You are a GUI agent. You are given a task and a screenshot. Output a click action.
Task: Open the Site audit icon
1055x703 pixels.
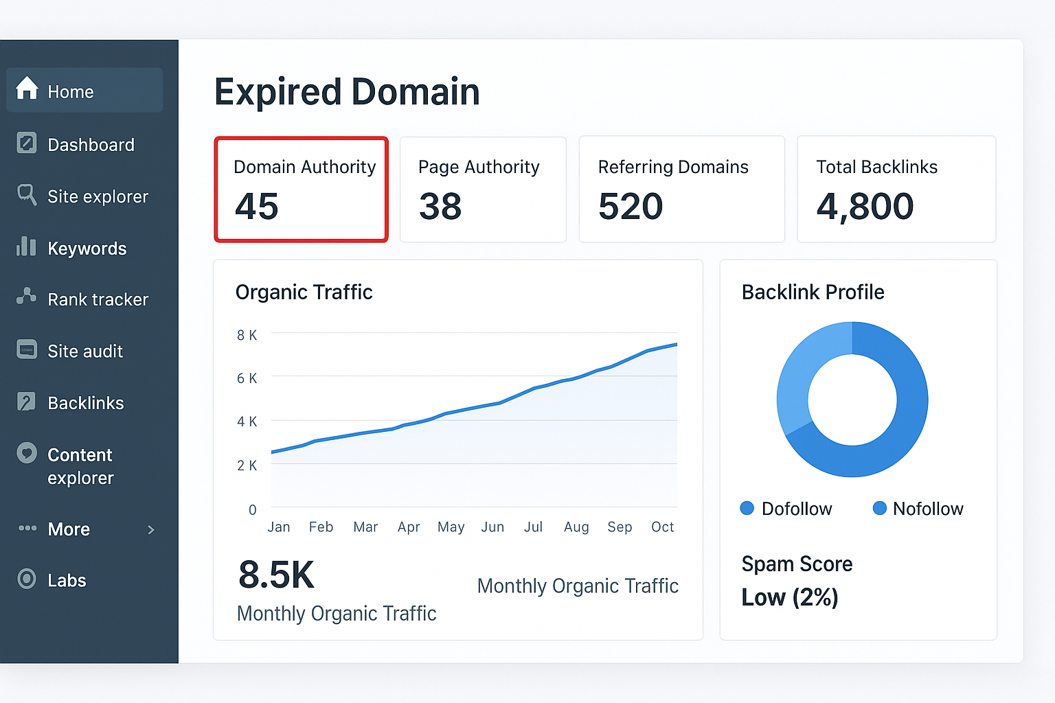pos(27,349)
